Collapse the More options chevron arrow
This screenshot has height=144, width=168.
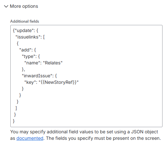tap(6, 6)
